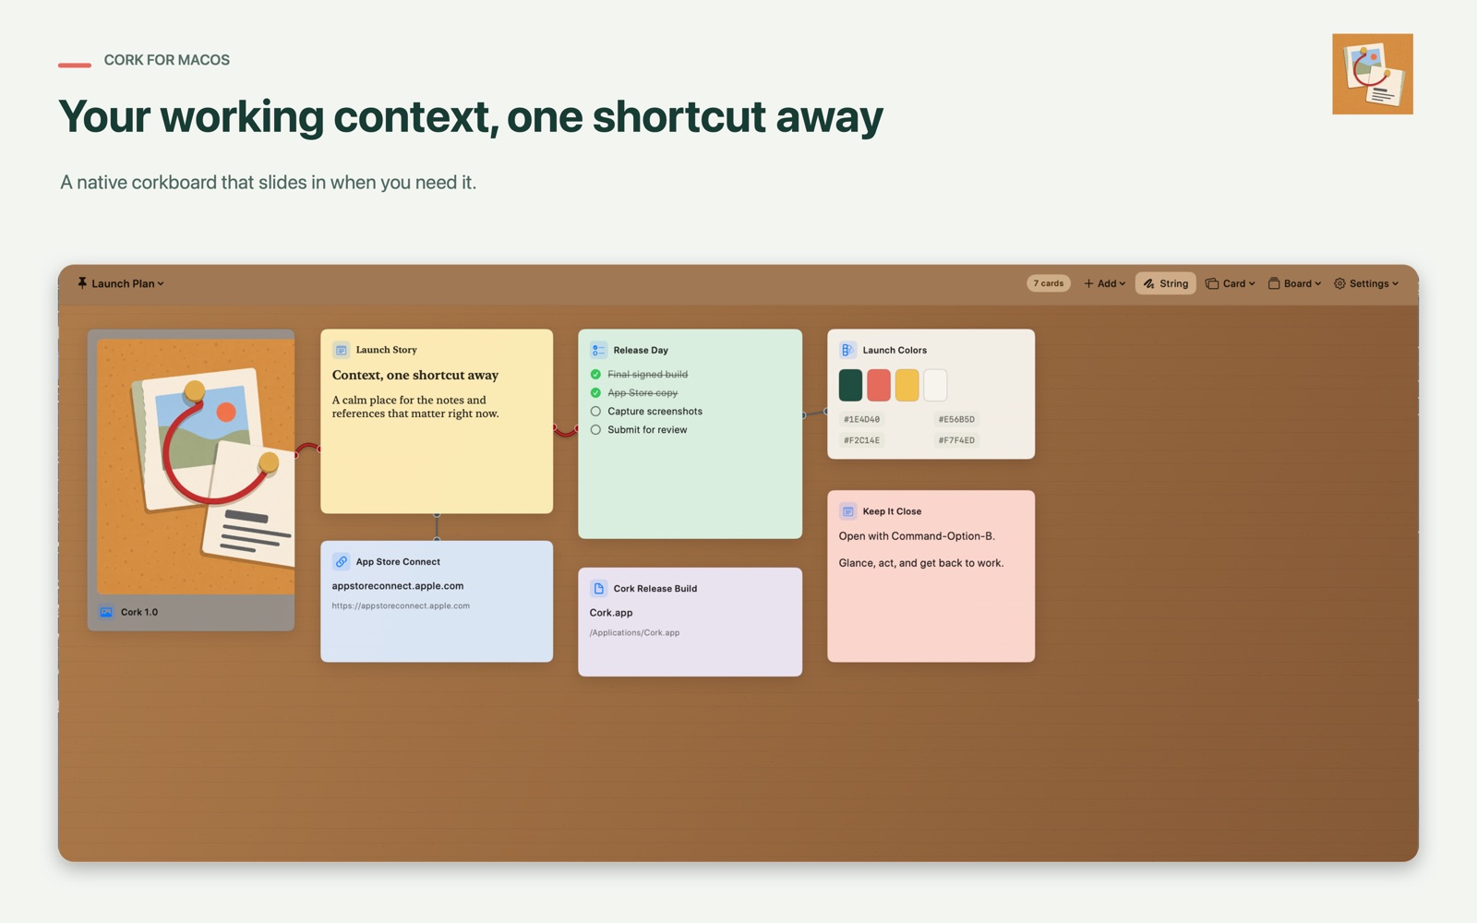
Task: Open the Card menu
Action: click(x=1231, y=283)
